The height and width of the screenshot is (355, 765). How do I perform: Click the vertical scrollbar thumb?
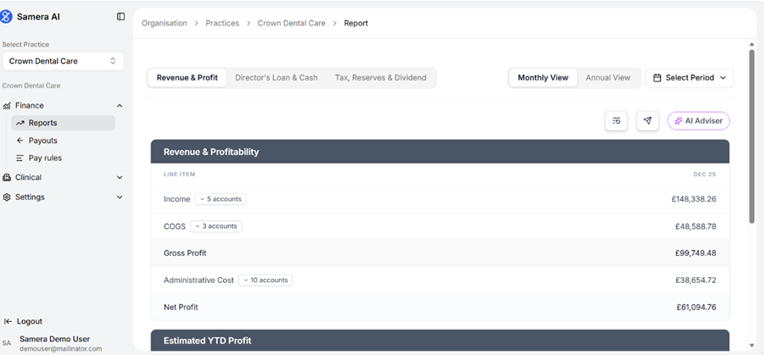click(x=751, y=136)
